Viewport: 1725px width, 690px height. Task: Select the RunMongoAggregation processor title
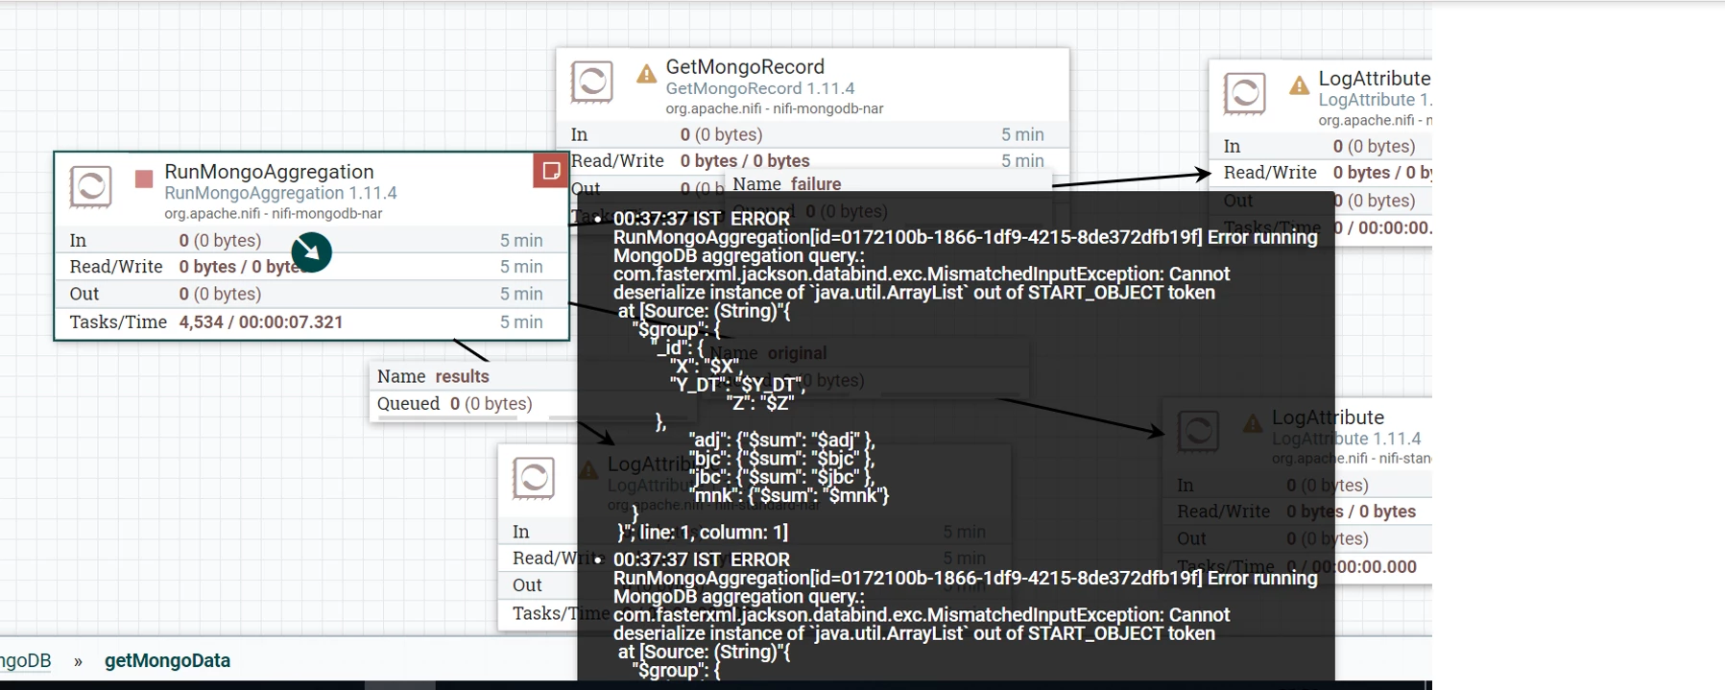click(269, 172)
